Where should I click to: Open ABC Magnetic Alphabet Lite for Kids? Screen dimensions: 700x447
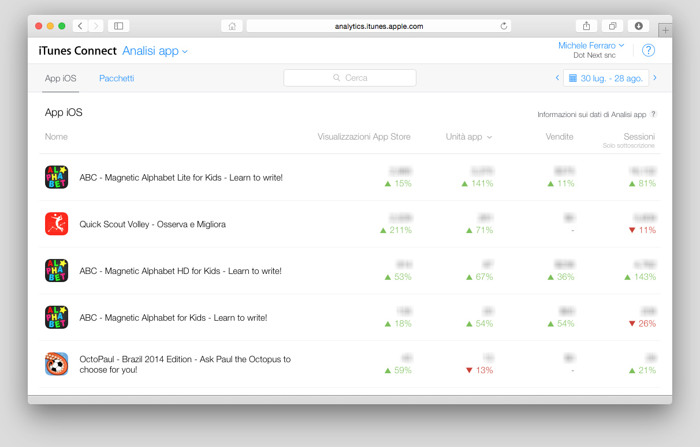181,178
